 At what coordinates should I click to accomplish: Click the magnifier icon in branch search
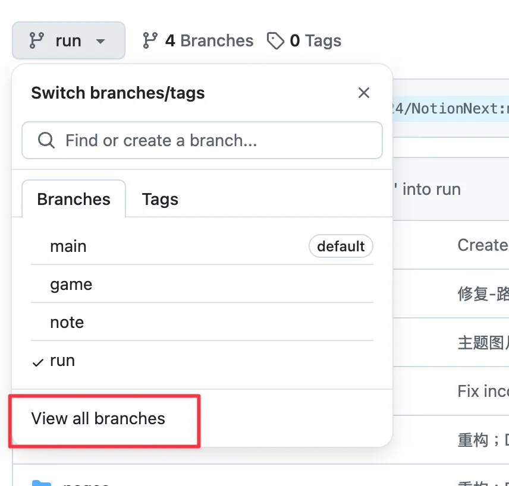(x=46, y=140)
